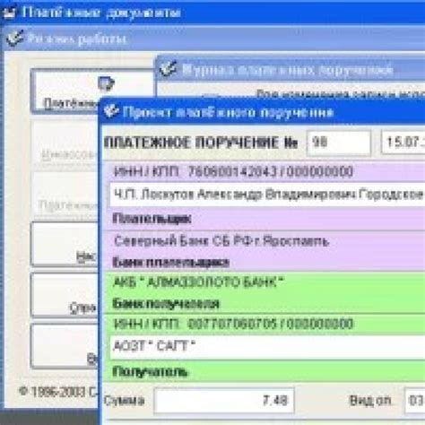Click the Журнал платёжных поручений title bar
The height and width of the screenshot is (425, 425).
pyautogui.click(x=290, y=69)
